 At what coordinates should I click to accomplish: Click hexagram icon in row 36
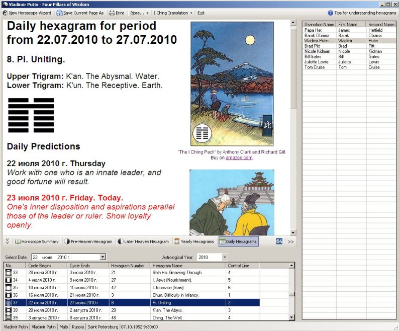pyautogui.click(x=9, y=295)
